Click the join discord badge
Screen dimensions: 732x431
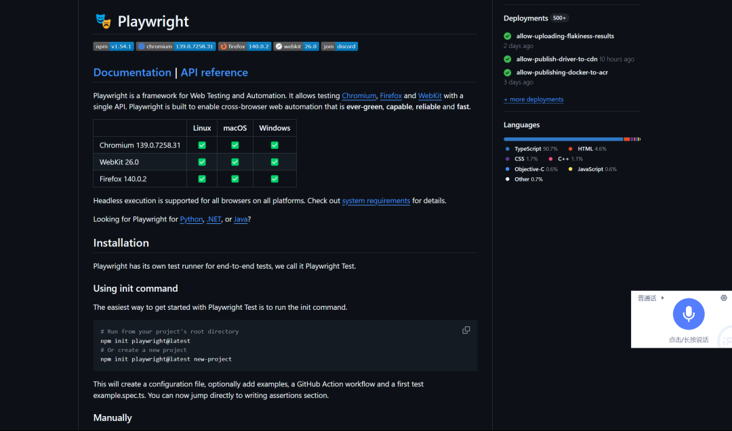[340, 46]
